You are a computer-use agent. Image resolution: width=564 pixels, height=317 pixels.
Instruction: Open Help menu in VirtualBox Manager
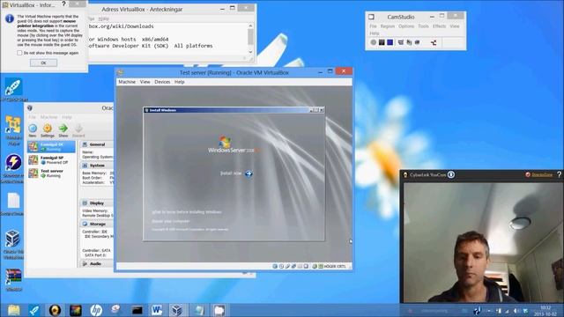[67, 117]
